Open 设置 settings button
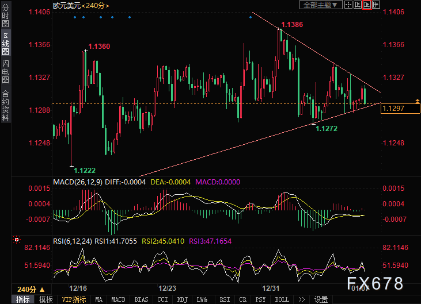Viewport: 421px width, 304px height. tap(321, 299)
